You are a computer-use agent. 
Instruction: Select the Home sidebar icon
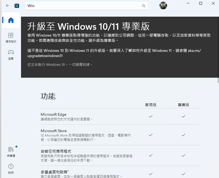(11, 20)
